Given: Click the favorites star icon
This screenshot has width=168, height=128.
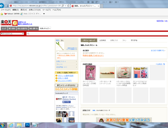Looking at the screenshot, I should coord(2,14).
